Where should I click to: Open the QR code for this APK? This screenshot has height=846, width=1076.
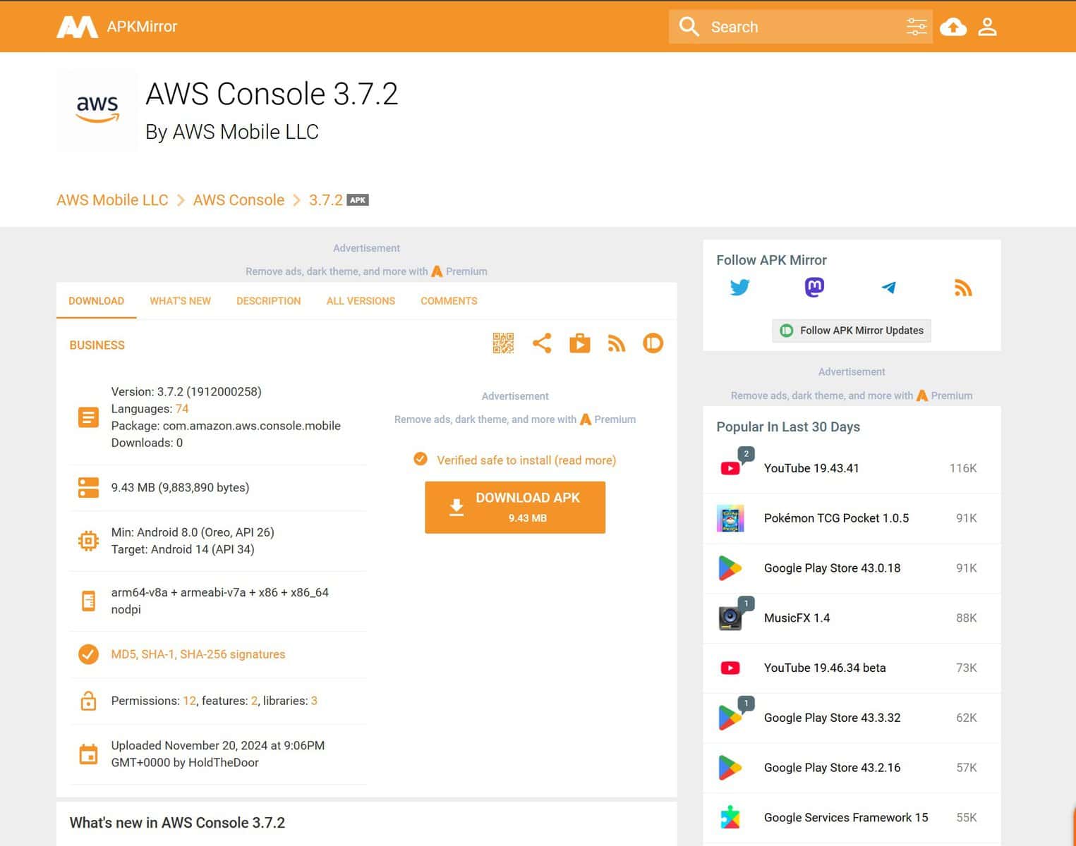(x=503, y=343)
